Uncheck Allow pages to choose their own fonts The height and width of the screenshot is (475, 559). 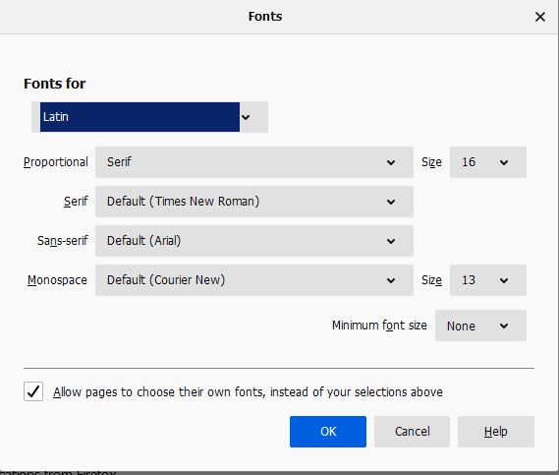point(33,391)
